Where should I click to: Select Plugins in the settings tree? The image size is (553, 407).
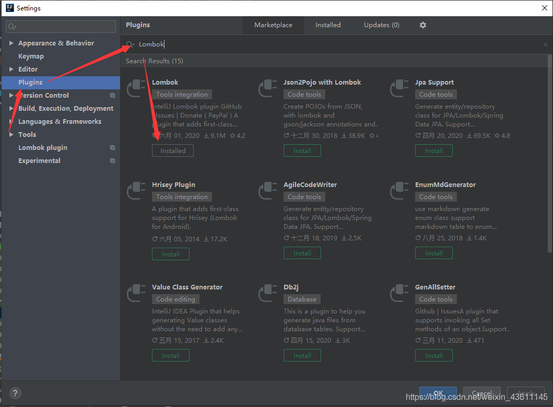61,82
